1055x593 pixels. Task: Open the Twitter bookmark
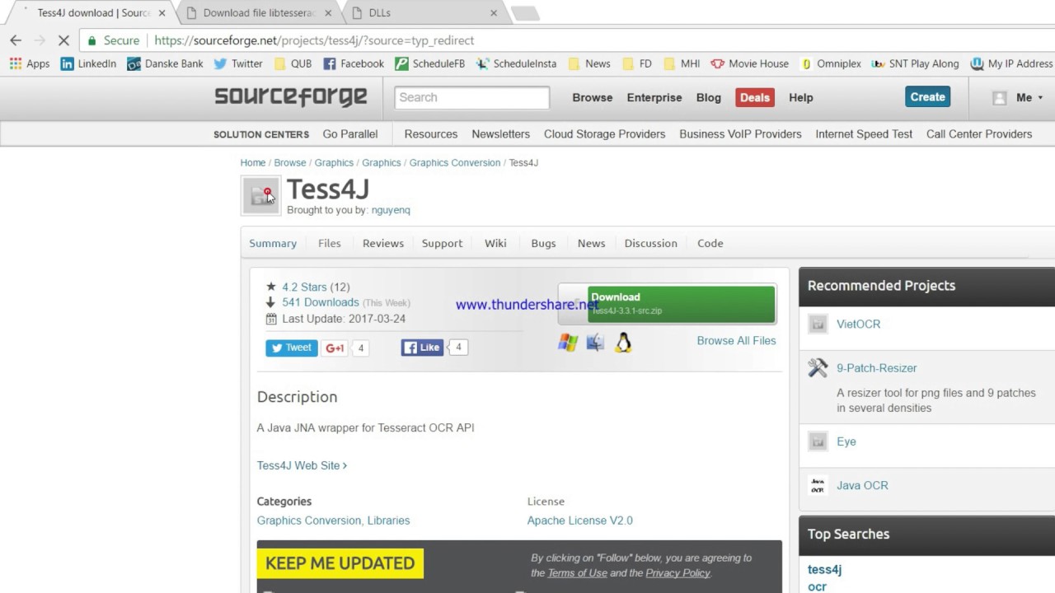tap(238, 63)
